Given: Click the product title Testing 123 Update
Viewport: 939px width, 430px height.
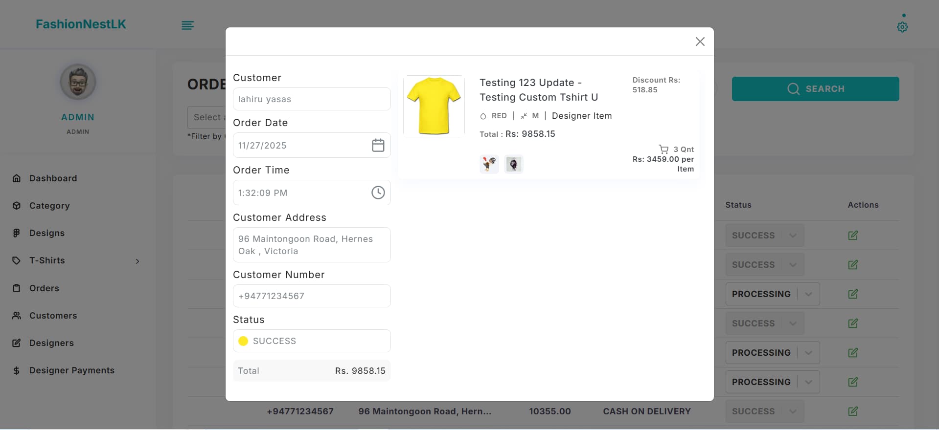Looking at the screenshot, I should (539, 90).
